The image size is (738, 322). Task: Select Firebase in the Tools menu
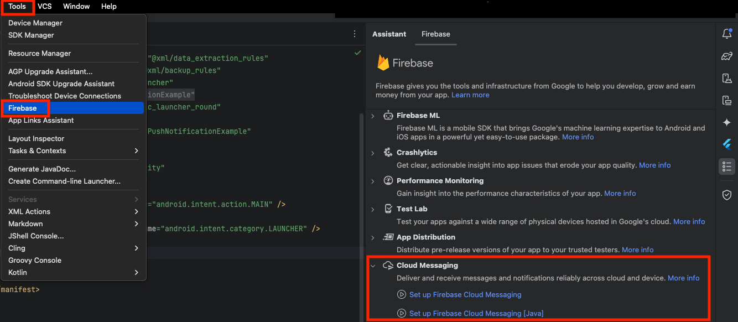pyautogui.click(x=23, y=108)
